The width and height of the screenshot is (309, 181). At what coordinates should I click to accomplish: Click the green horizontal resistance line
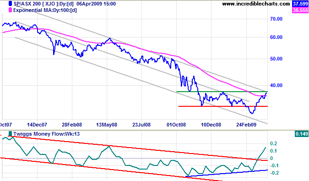[x=222, y=92]
